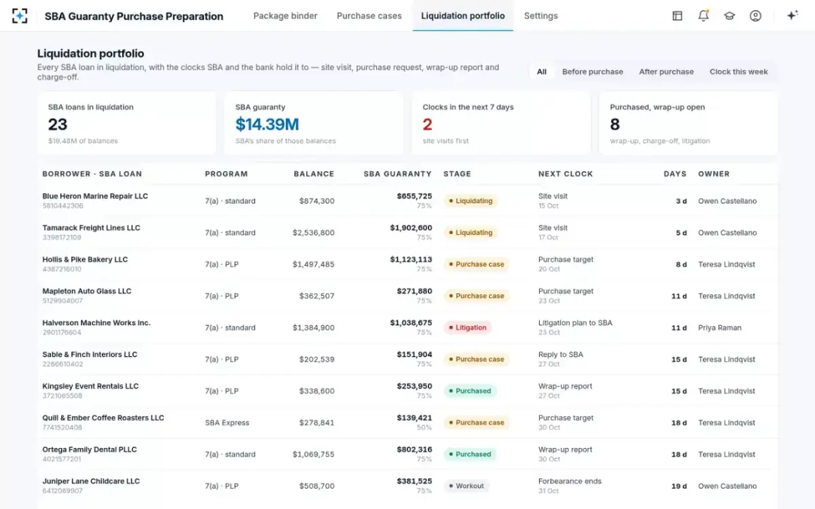This screenshot has height=509, width=815.
Task: Click the app logo icon
Action: click(x=20, y=16)
